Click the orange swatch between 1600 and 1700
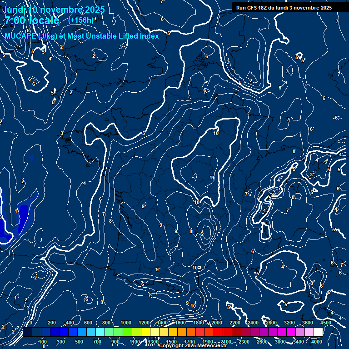This screenshot has height=349, width=349. tap(182, 332)
